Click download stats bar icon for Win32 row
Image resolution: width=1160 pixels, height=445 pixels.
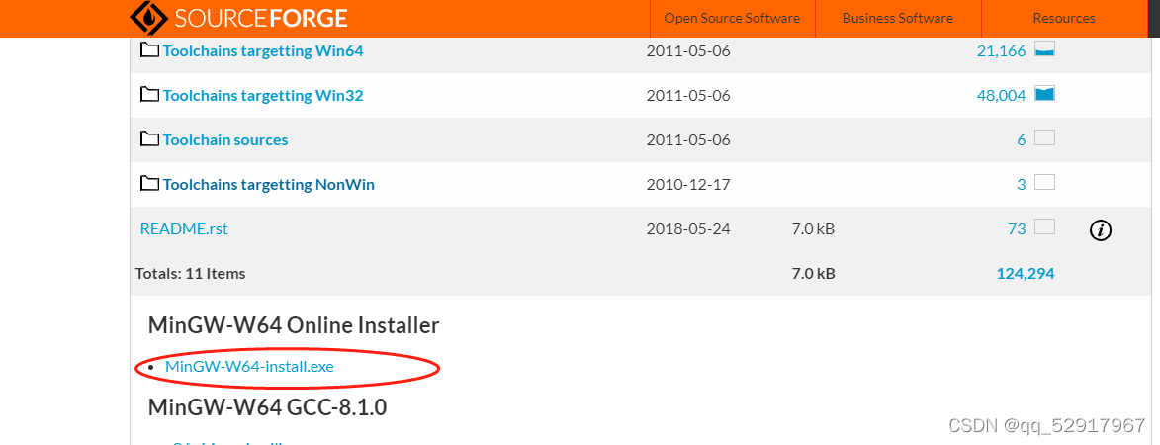click(1044, 94)
